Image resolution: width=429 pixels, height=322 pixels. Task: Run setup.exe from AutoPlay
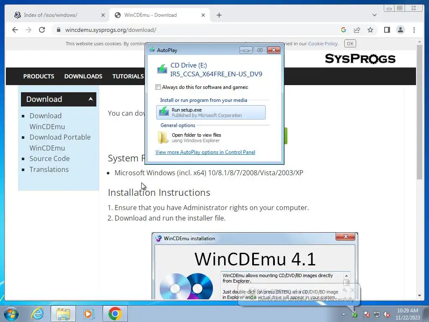coord(211,112)
